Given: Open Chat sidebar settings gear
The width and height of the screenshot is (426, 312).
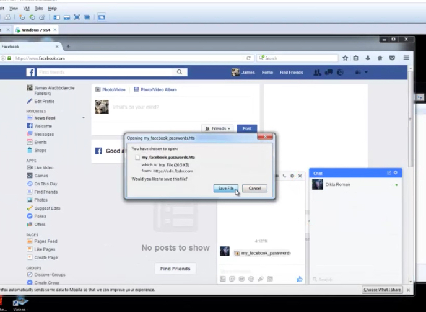Looking at the screenshot, I should click(x=396, y=172).
